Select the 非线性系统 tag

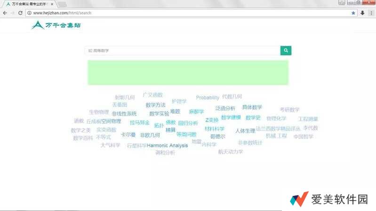[x=124, y=114]
